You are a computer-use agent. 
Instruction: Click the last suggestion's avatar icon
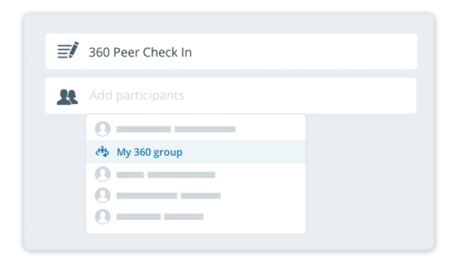(103, 217)
